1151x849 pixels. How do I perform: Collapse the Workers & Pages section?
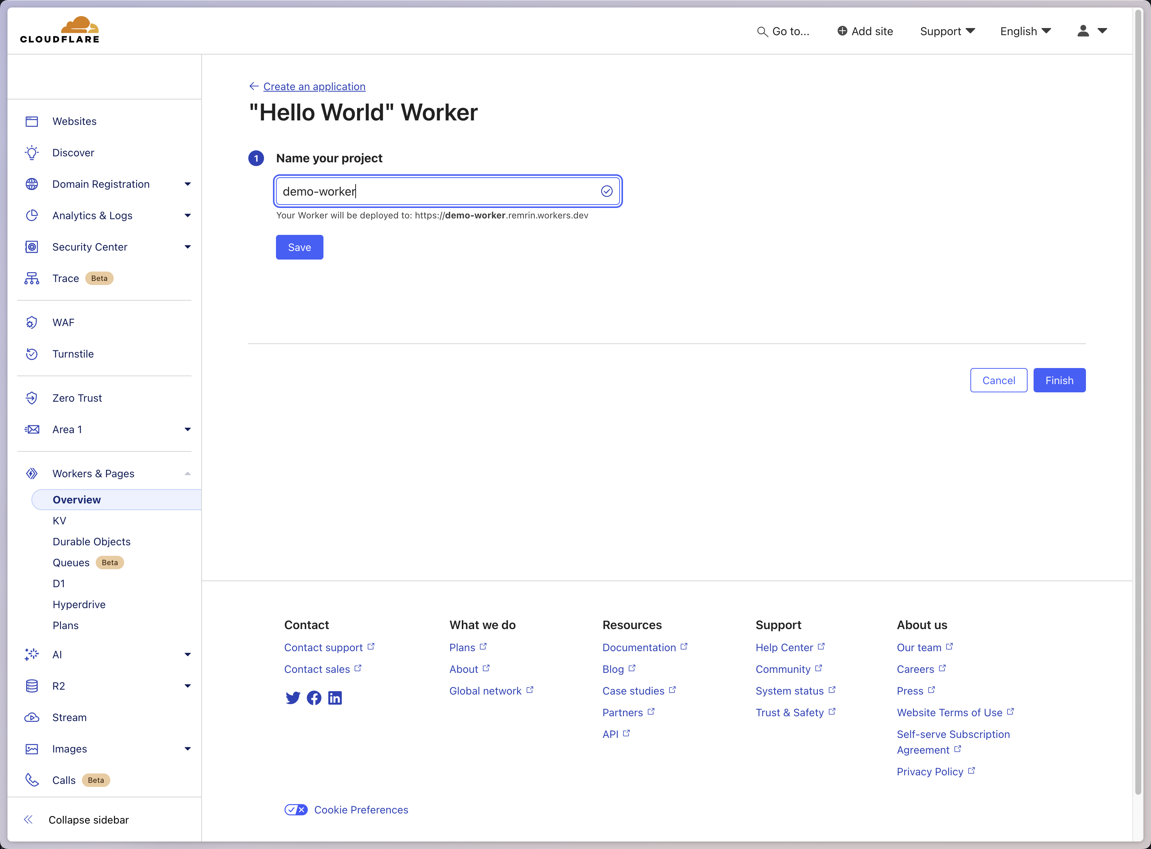pos(188,473)
